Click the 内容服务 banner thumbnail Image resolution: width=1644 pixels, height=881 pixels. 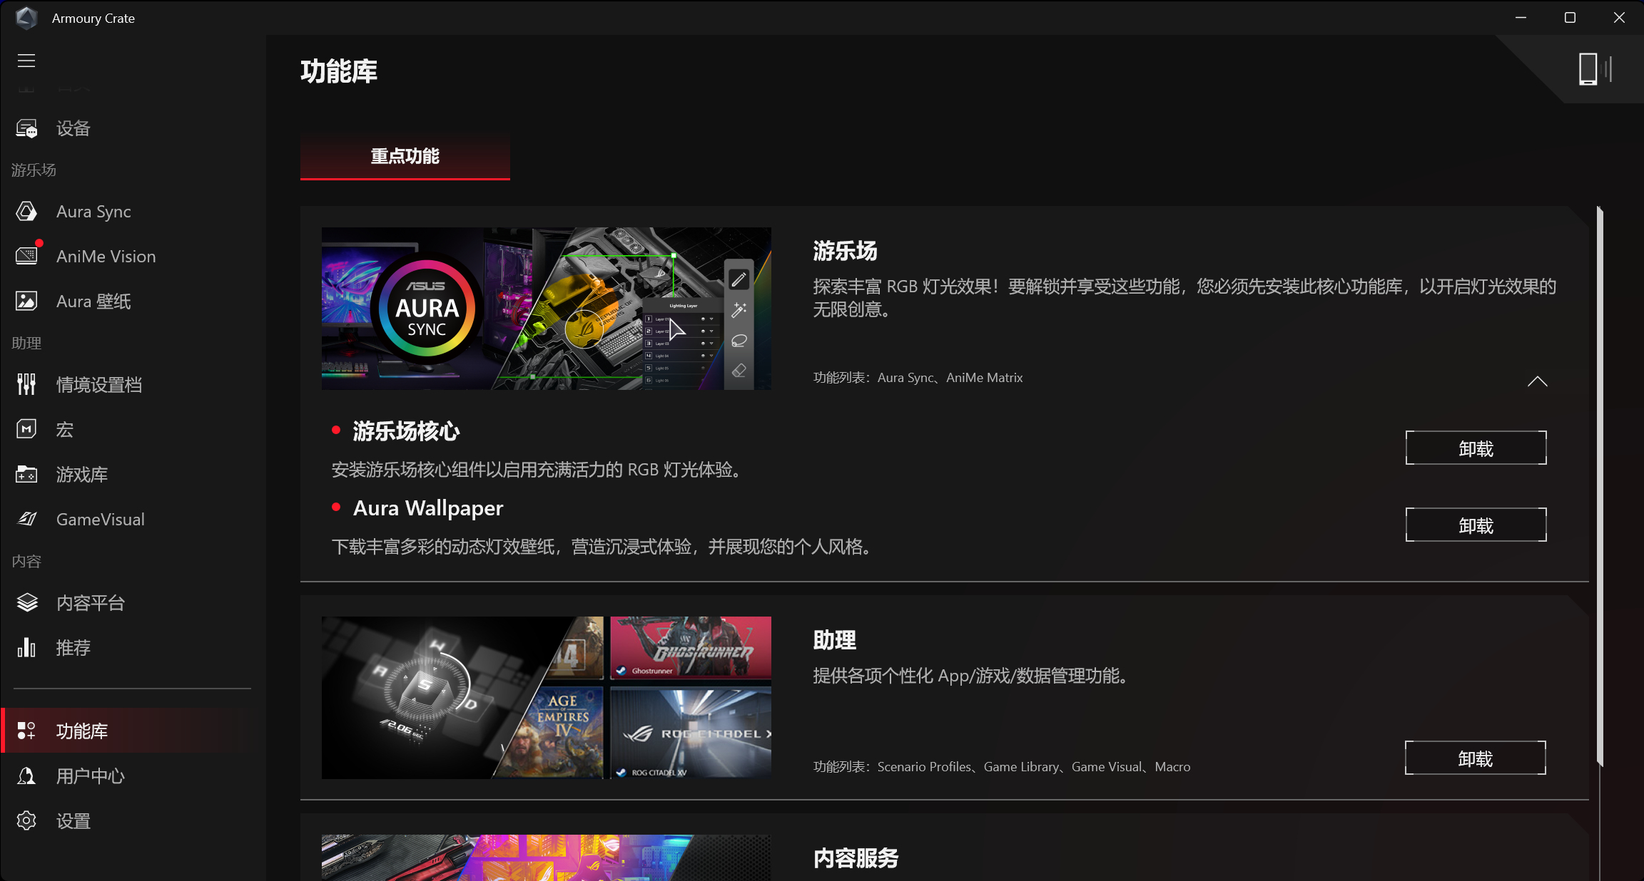[x=547, y=857]
